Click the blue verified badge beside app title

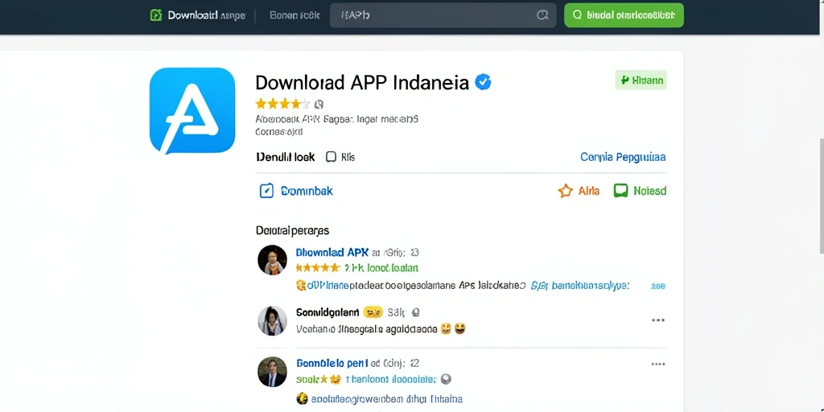tap(483, 82)
